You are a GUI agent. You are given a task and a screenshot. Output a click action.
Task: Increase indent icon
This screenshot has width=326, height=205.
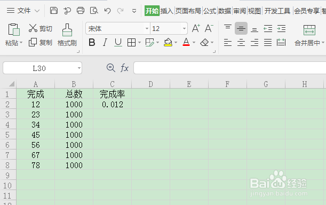pos(281,28)
